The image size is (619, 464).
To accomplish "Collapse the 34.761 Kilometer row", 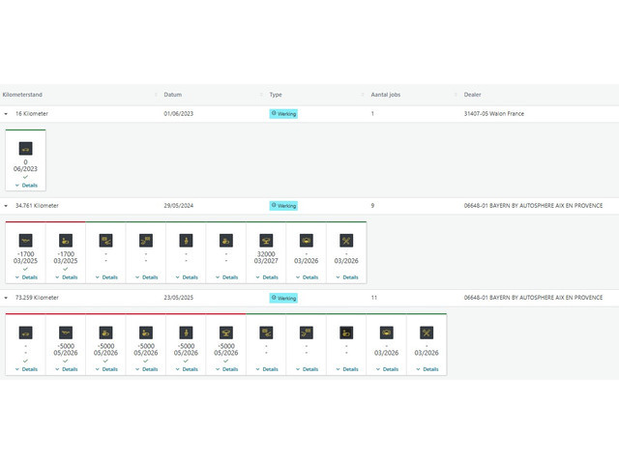I will pyautogui.click(x=6, y=206).
